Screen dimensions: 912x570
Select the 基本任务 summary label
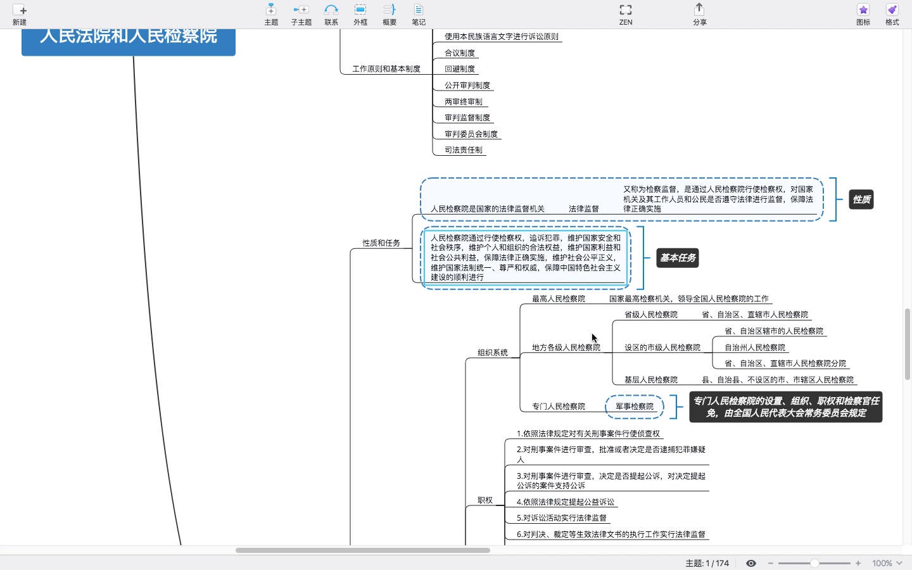(678, 258)
